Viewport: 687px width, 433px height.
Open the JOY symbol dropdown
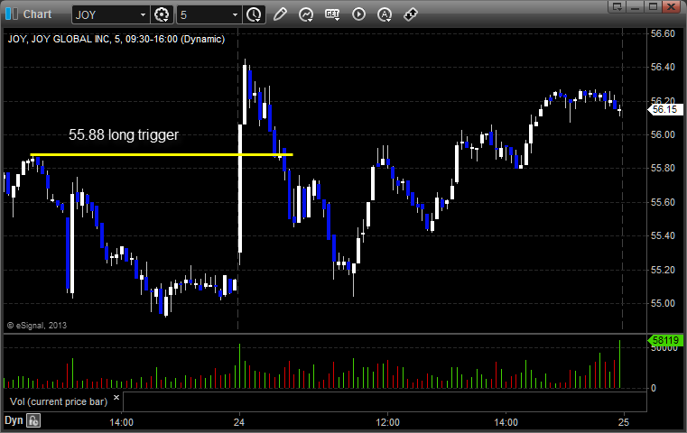point(143,15)
